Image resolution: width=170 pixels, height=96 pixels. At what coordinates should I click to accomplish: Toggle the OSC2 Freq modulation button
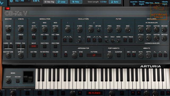coord(45,46)
